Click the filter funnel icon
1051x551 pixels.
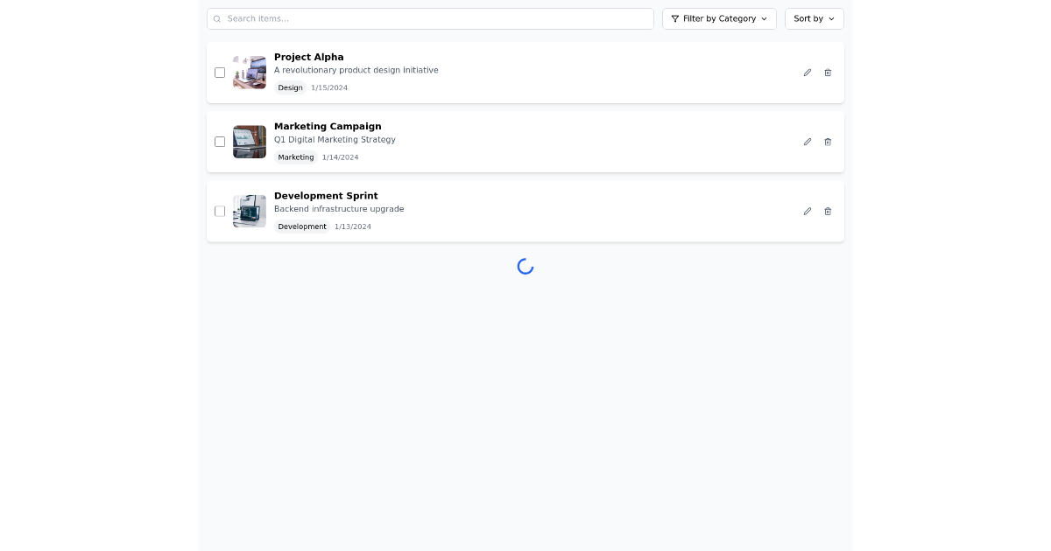click(674, 18)
